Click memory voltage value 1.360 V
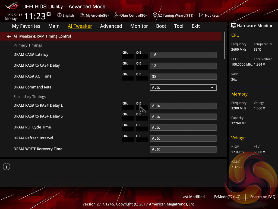This screenshot has width=278, height=209. pos(259,108)
